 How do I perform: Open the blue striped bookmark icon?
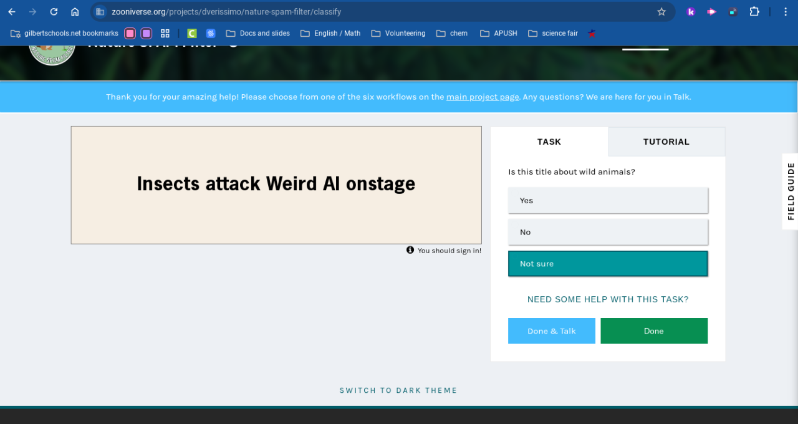pyautogui.click(x=211, y=34)
